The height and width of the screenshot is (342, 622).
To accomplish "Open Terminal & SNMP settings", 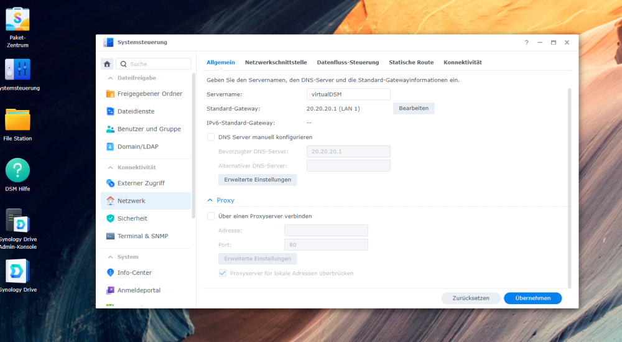I will tap(146, 236).
